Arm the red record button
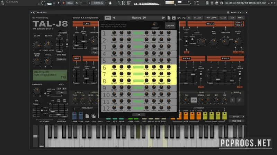277x155 pixels. coord(63,3)
